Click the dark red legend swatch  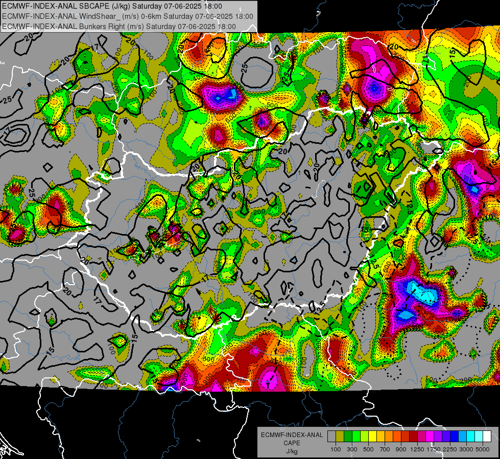click(x=413, y=436)
